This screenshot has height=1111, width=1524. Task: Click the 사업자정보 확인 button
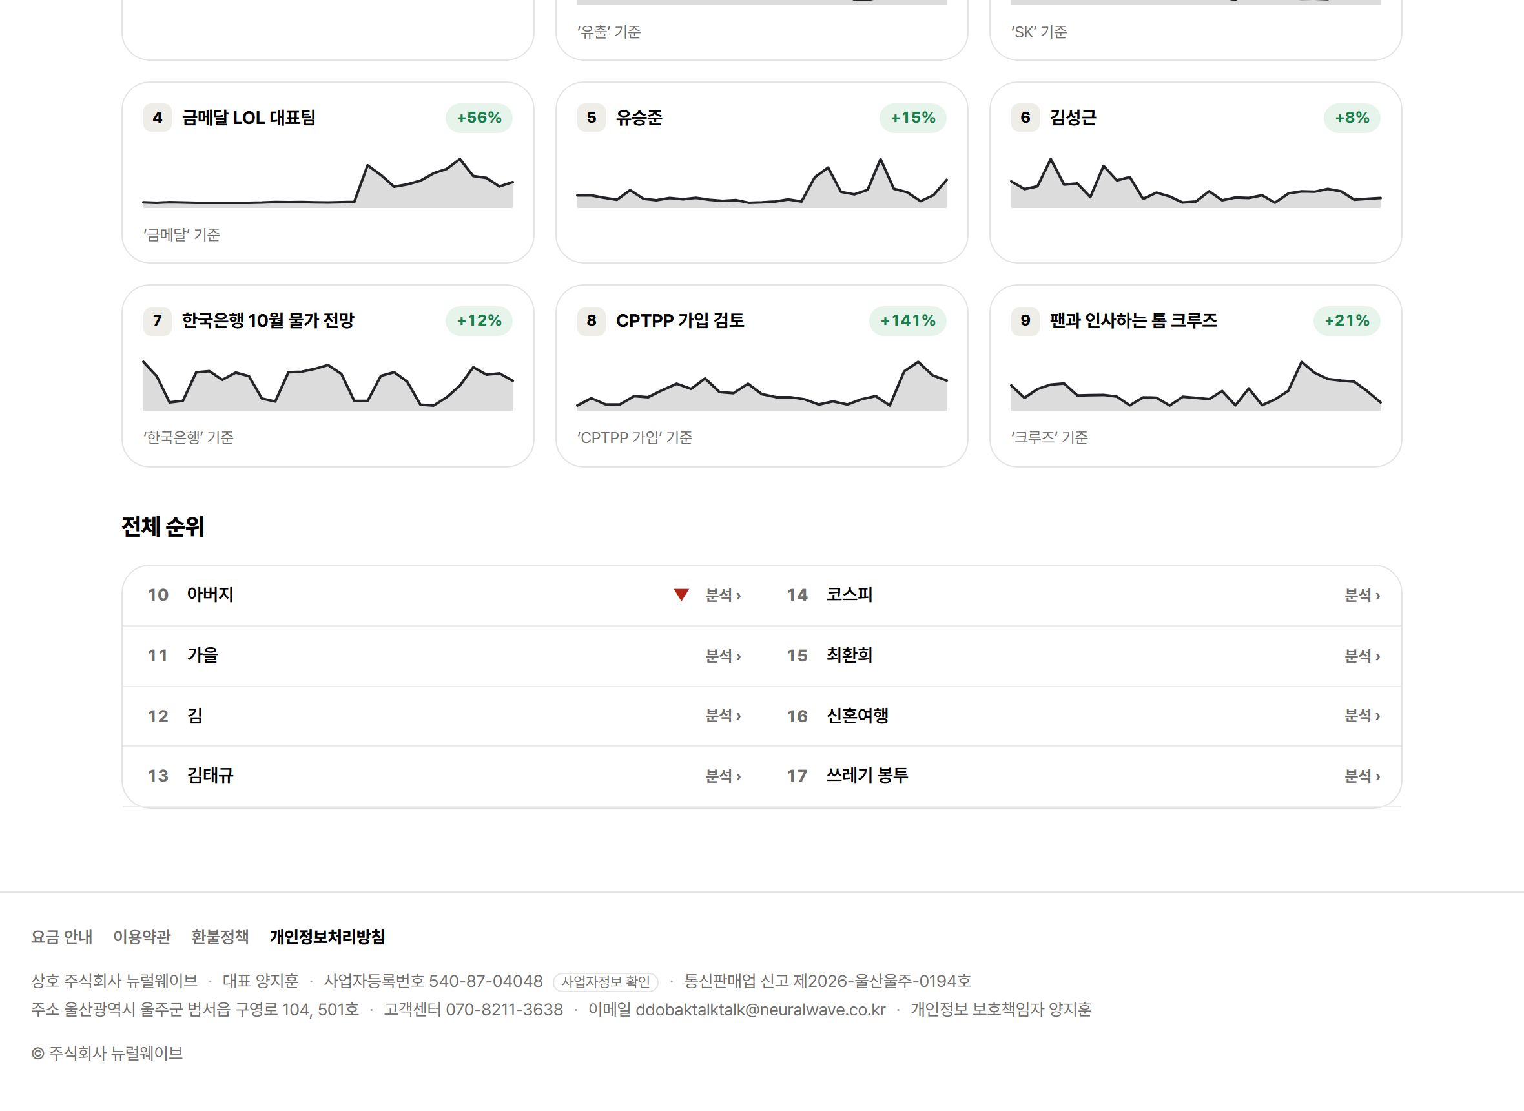click(606, 982)
